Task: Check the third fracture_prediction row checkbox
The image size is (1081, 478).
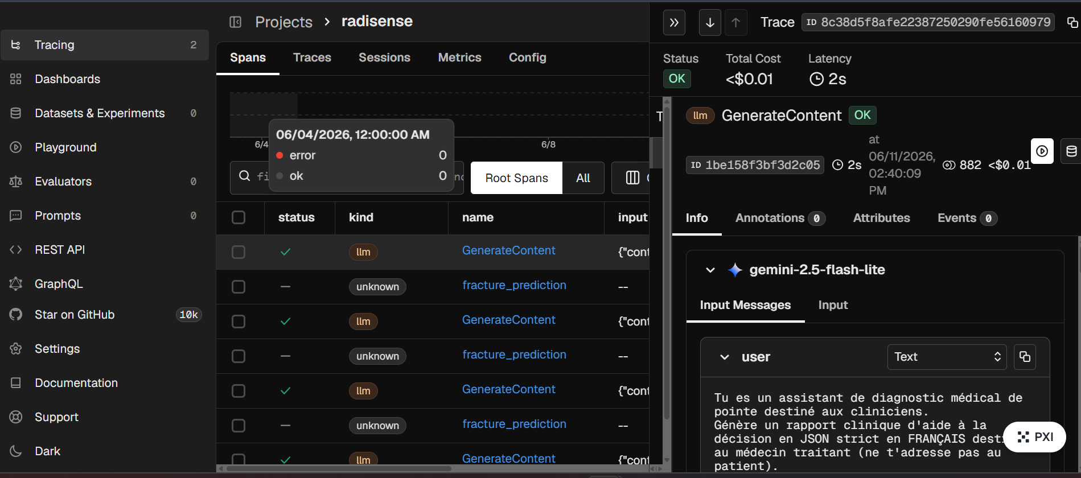Action: click(239, 426)
